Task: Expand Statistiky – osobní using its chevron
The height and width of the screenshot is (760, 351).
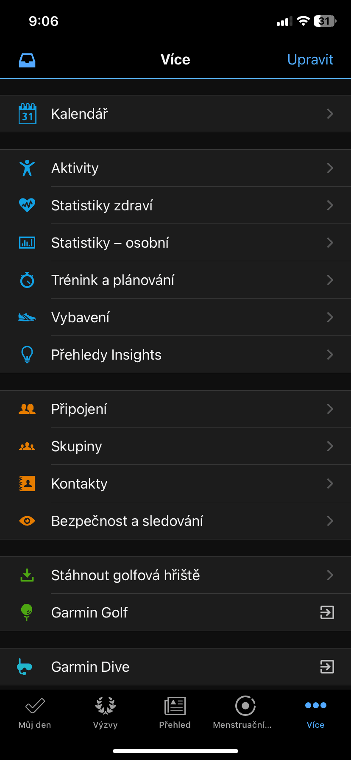Action: coord(330,243)
